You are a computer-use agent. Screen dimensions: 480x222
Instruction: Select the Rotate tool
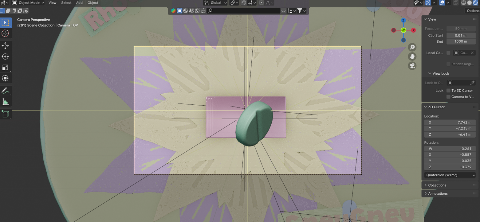click(x=5, y=56)
